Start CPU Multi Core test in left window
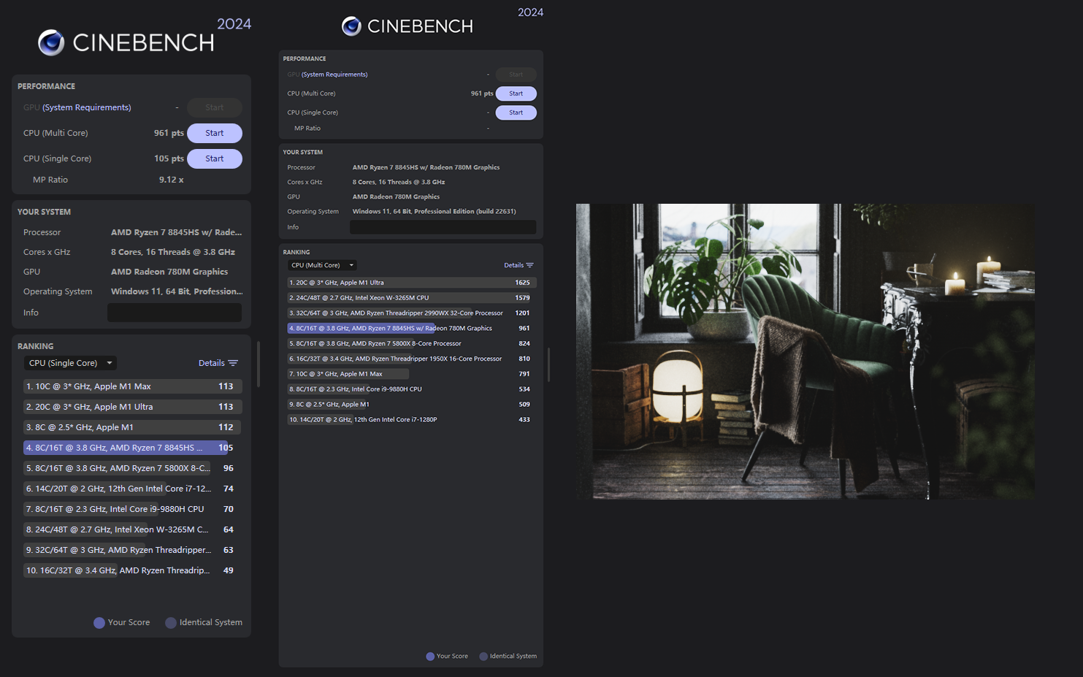This screenshot has height=677, width=1083. 215,133
